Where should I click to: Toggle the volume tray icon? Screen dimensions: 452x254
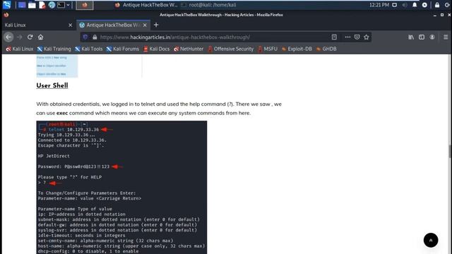coord(405,5)
